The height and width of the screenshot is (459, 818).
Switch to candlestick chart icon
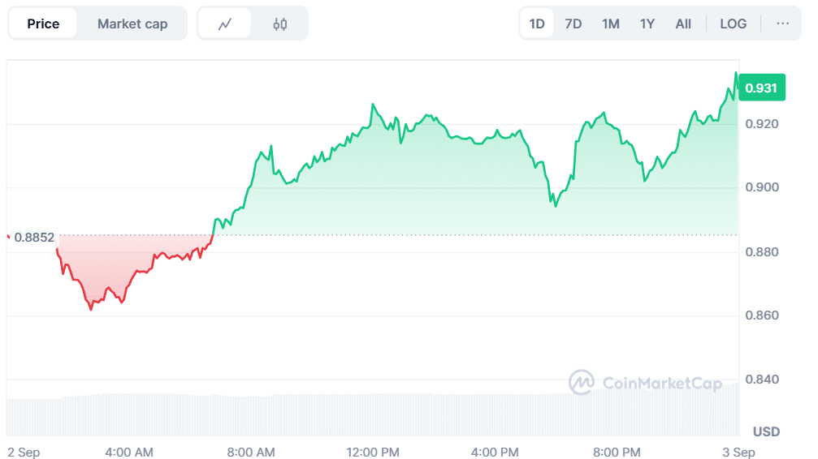(x=280, y=24)
